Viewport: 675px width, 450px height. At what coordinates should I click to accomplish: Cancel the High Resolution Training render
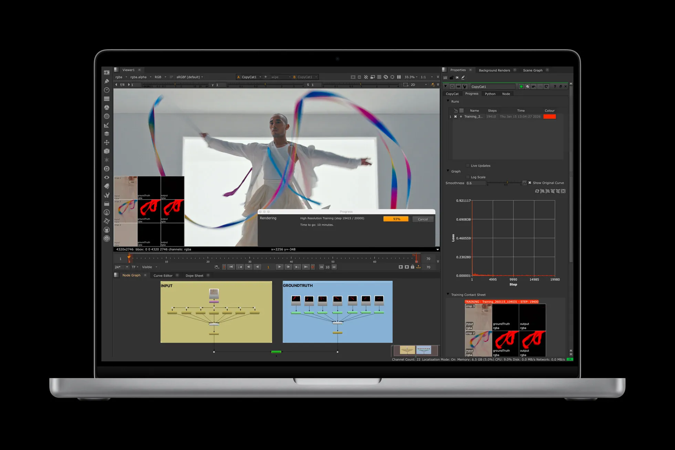[x=423, y=219]
